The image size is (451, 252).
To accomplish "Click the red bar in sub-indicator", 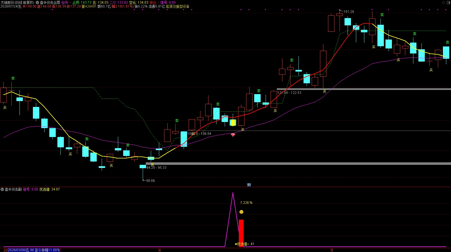I will pos(241,233).
